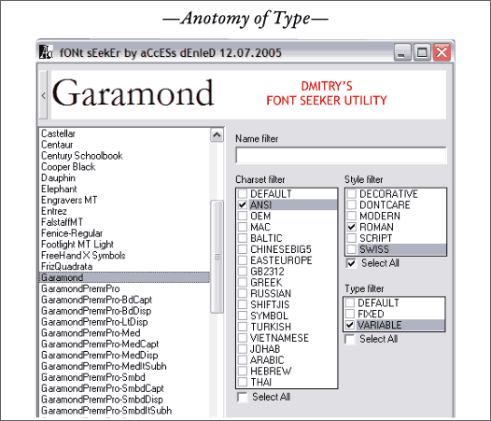Select Century Schoolbook font entry
The image size is (491, 421).
point(82,156)
